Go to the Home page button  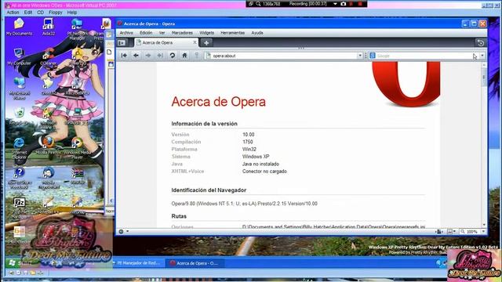pyautogui.click(x=184, y=56)
